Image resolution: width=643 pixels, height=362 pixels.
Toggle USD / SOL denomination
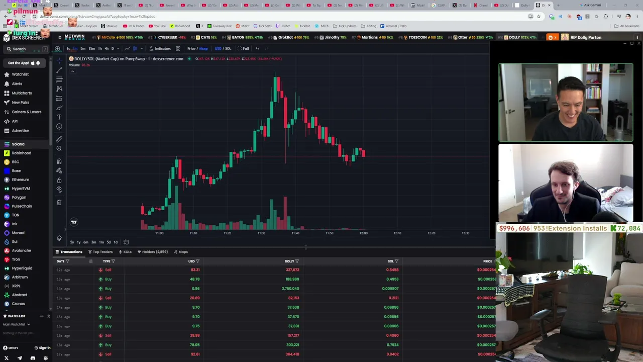tap(223, 49)
